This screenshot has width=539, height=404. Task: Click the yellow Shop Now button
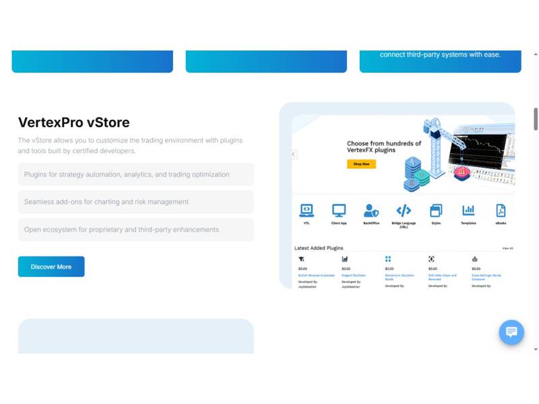(x=361, y=164)
